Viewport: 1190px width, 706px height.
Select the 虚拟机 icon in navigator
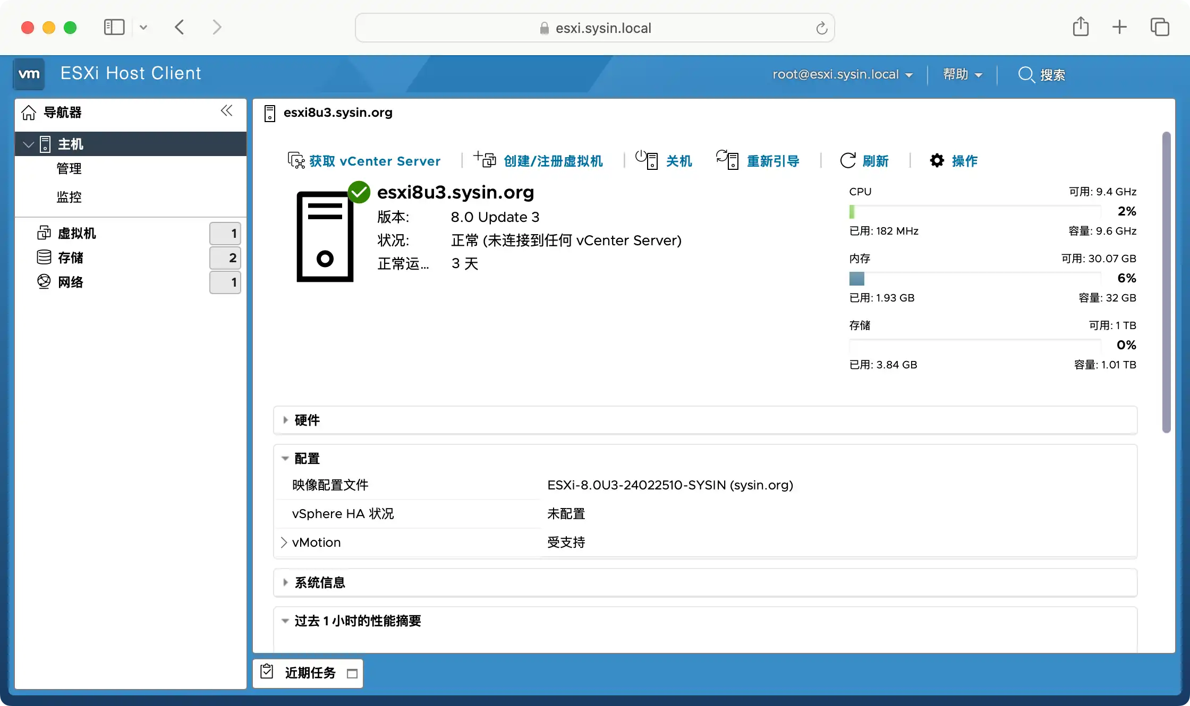(x=44, y=233)
